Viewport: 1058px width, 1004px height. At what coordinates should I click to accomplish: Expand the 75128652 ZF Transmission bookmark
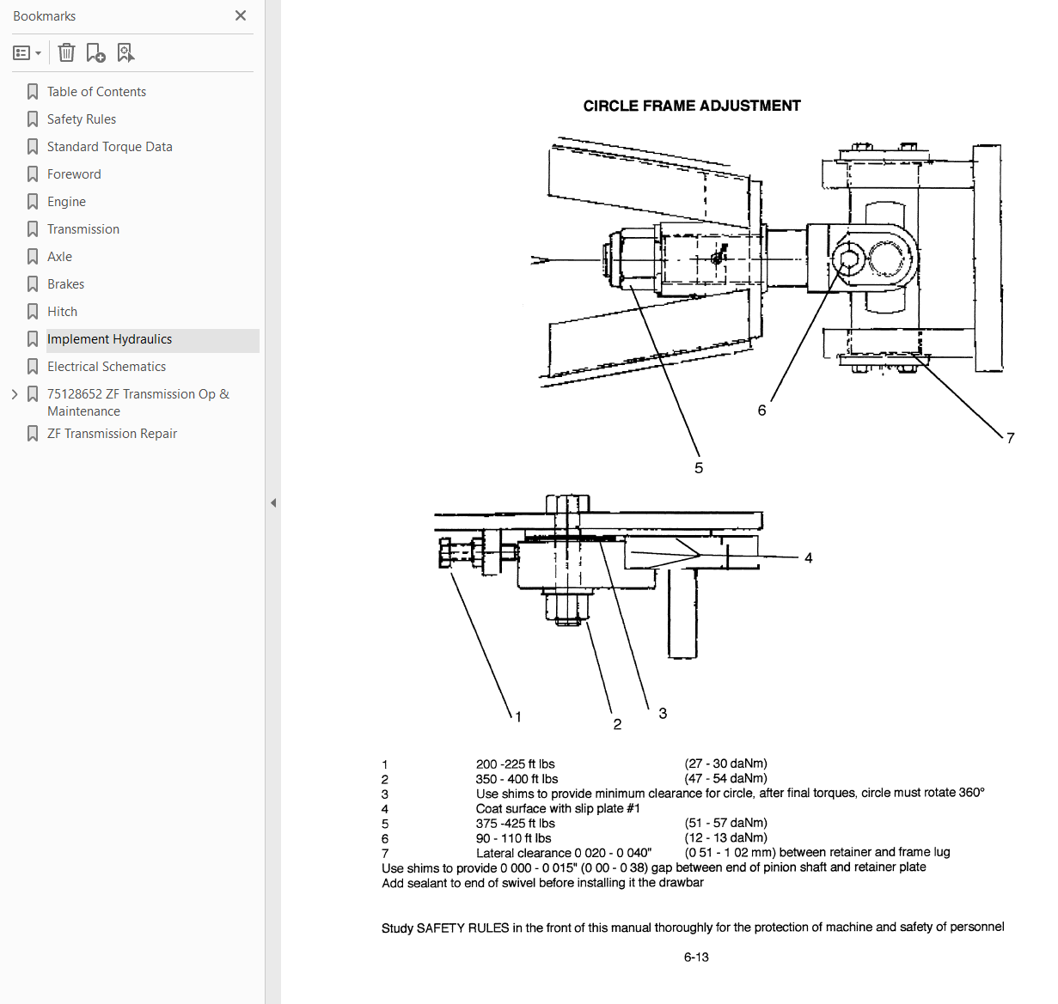[x=14, y=394]
